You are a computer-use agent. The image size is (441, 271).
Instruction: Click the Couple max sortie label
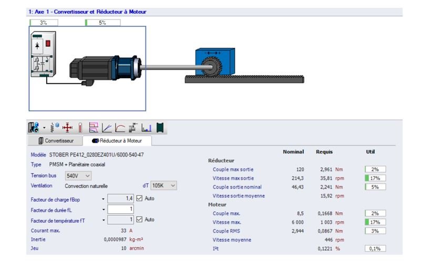coord(233,170)
